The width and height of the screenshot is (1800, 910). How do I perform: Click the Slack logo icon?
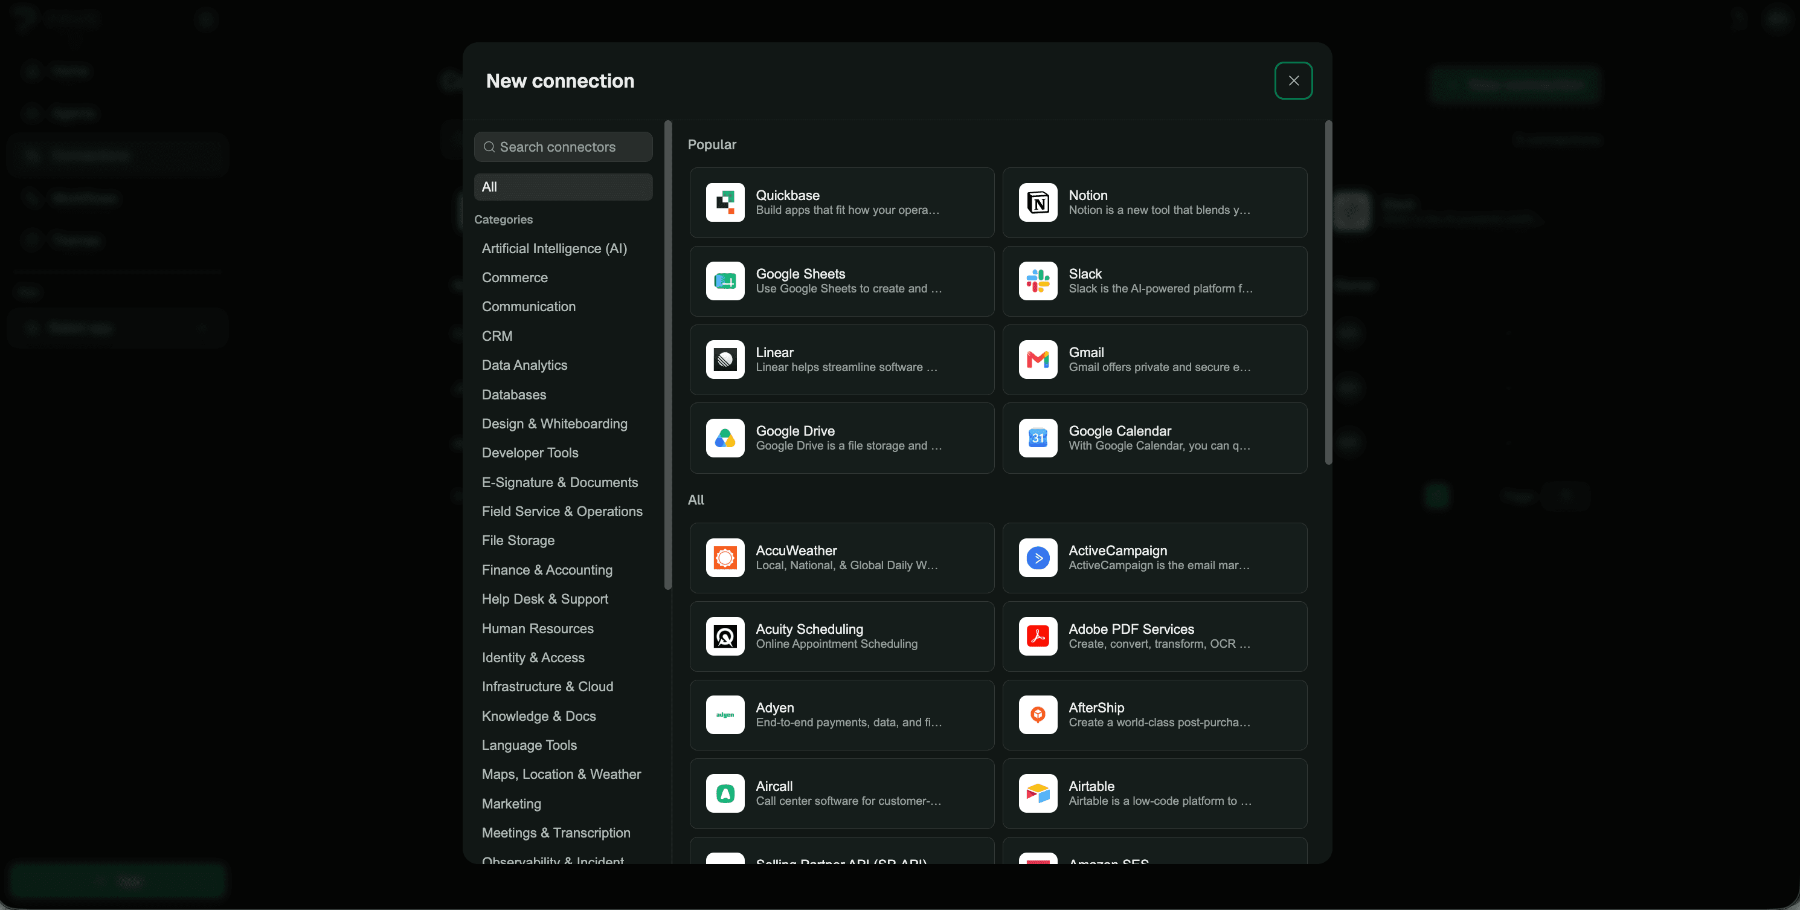click(x=1038, y=281)
